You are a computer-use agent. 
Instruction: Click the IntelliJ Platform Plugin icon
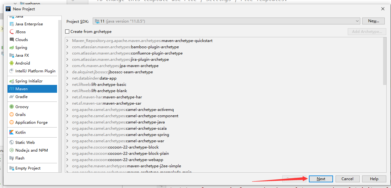click(12, 71)
